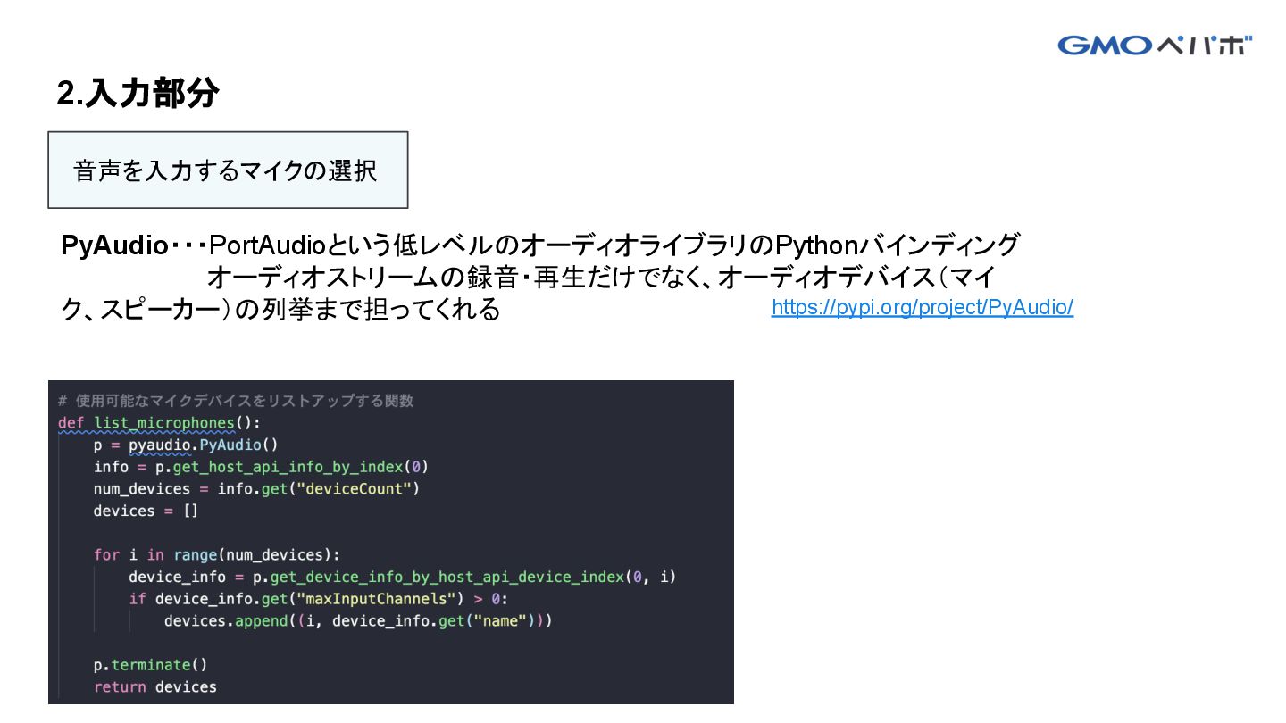Open the pypi.org PyAudio project link
This screenshot has width=1286, height=723.
pyautogui.click(x=923, y=308)
